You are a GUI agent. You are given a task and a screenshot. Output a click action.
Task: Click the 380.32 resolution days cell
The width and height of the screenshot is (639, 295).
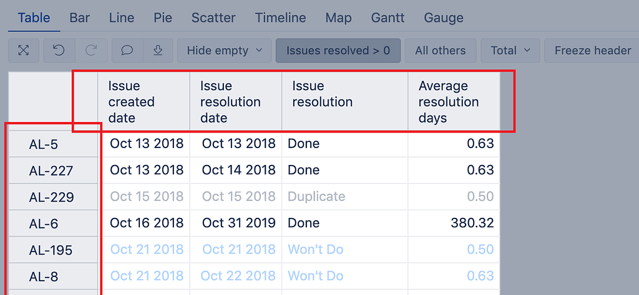click(454, 223)
